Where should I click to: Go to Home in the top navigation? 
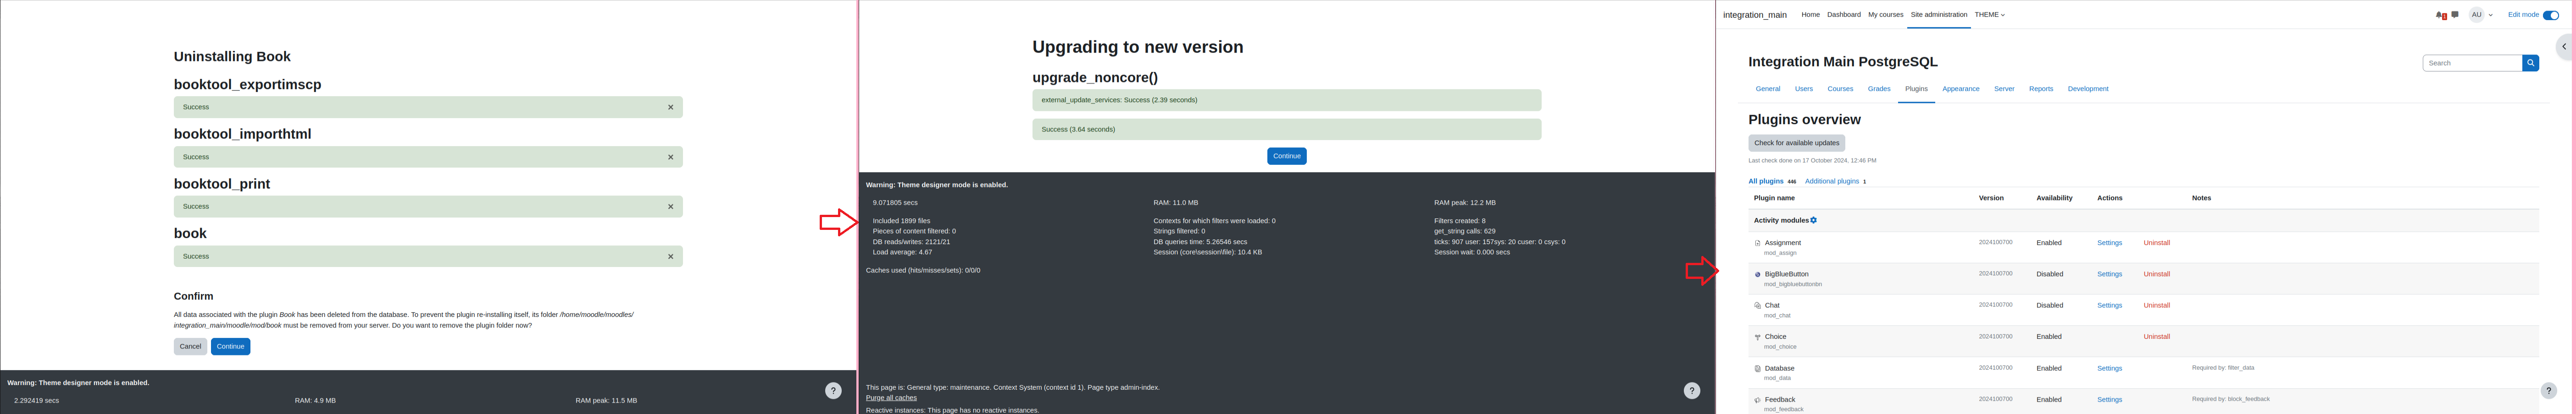pos(1810,15)
